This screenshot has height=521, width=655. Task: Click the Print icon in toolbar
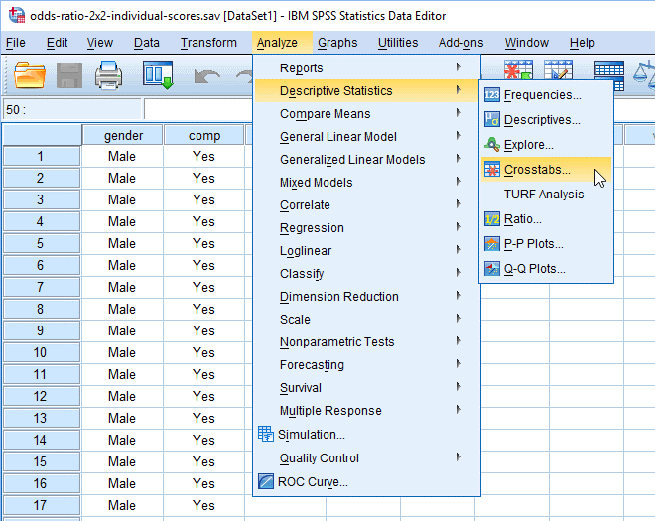pos(108,74)
